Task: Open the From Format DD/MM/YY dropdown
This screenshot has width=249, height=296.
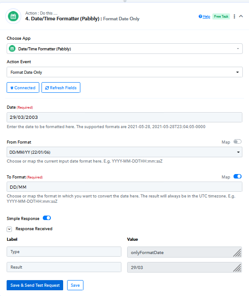Action: click(x=124, y=152)
